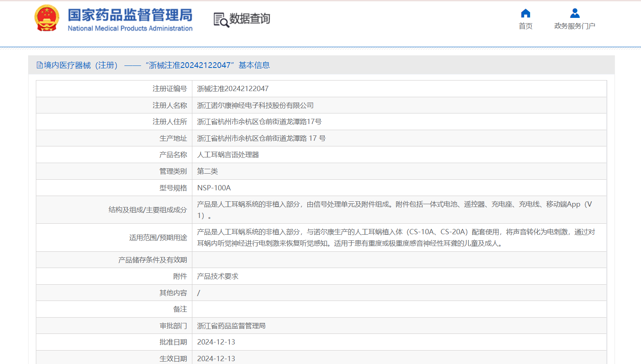
Task: Click the 批准日期 label
Action: click(173, 342)
